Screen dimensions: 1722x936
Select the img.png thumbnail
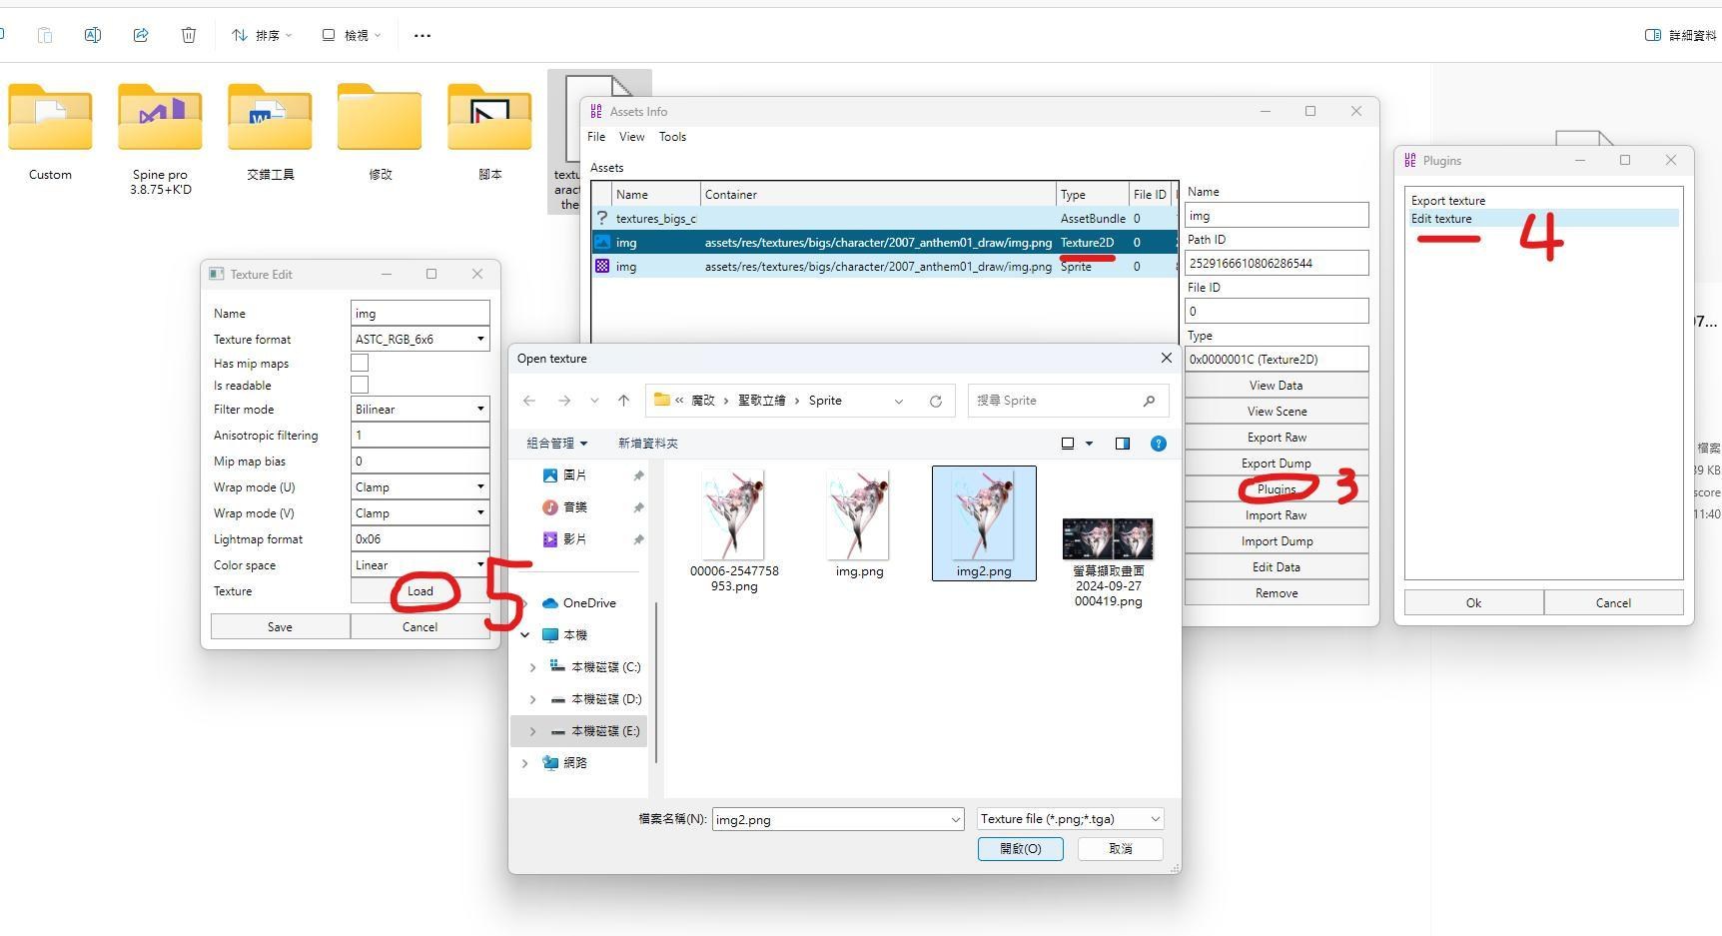(859, 523)
